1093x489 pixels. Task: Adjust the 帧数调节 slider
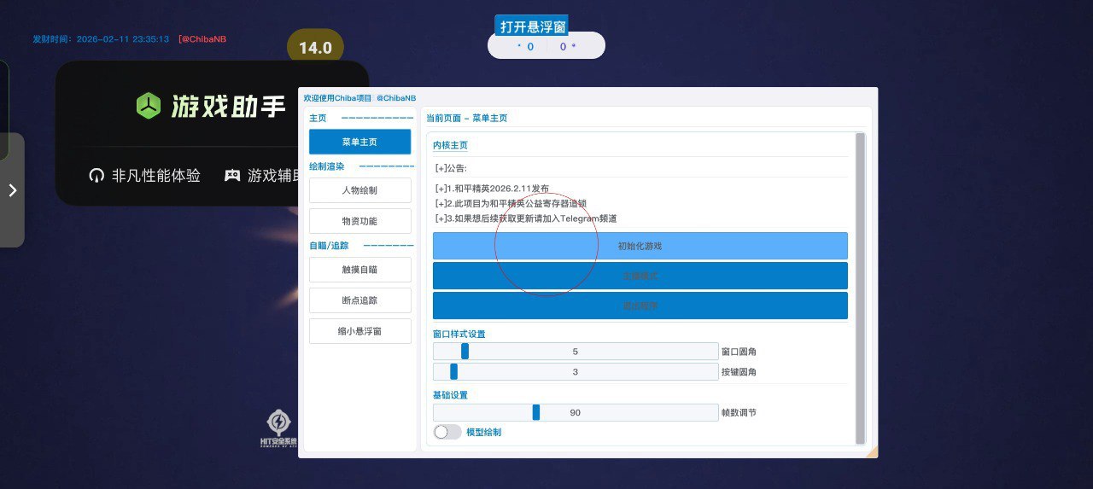coord(576,413)
